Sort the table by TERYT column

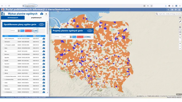pyautogui.click(x=19, y=36)
